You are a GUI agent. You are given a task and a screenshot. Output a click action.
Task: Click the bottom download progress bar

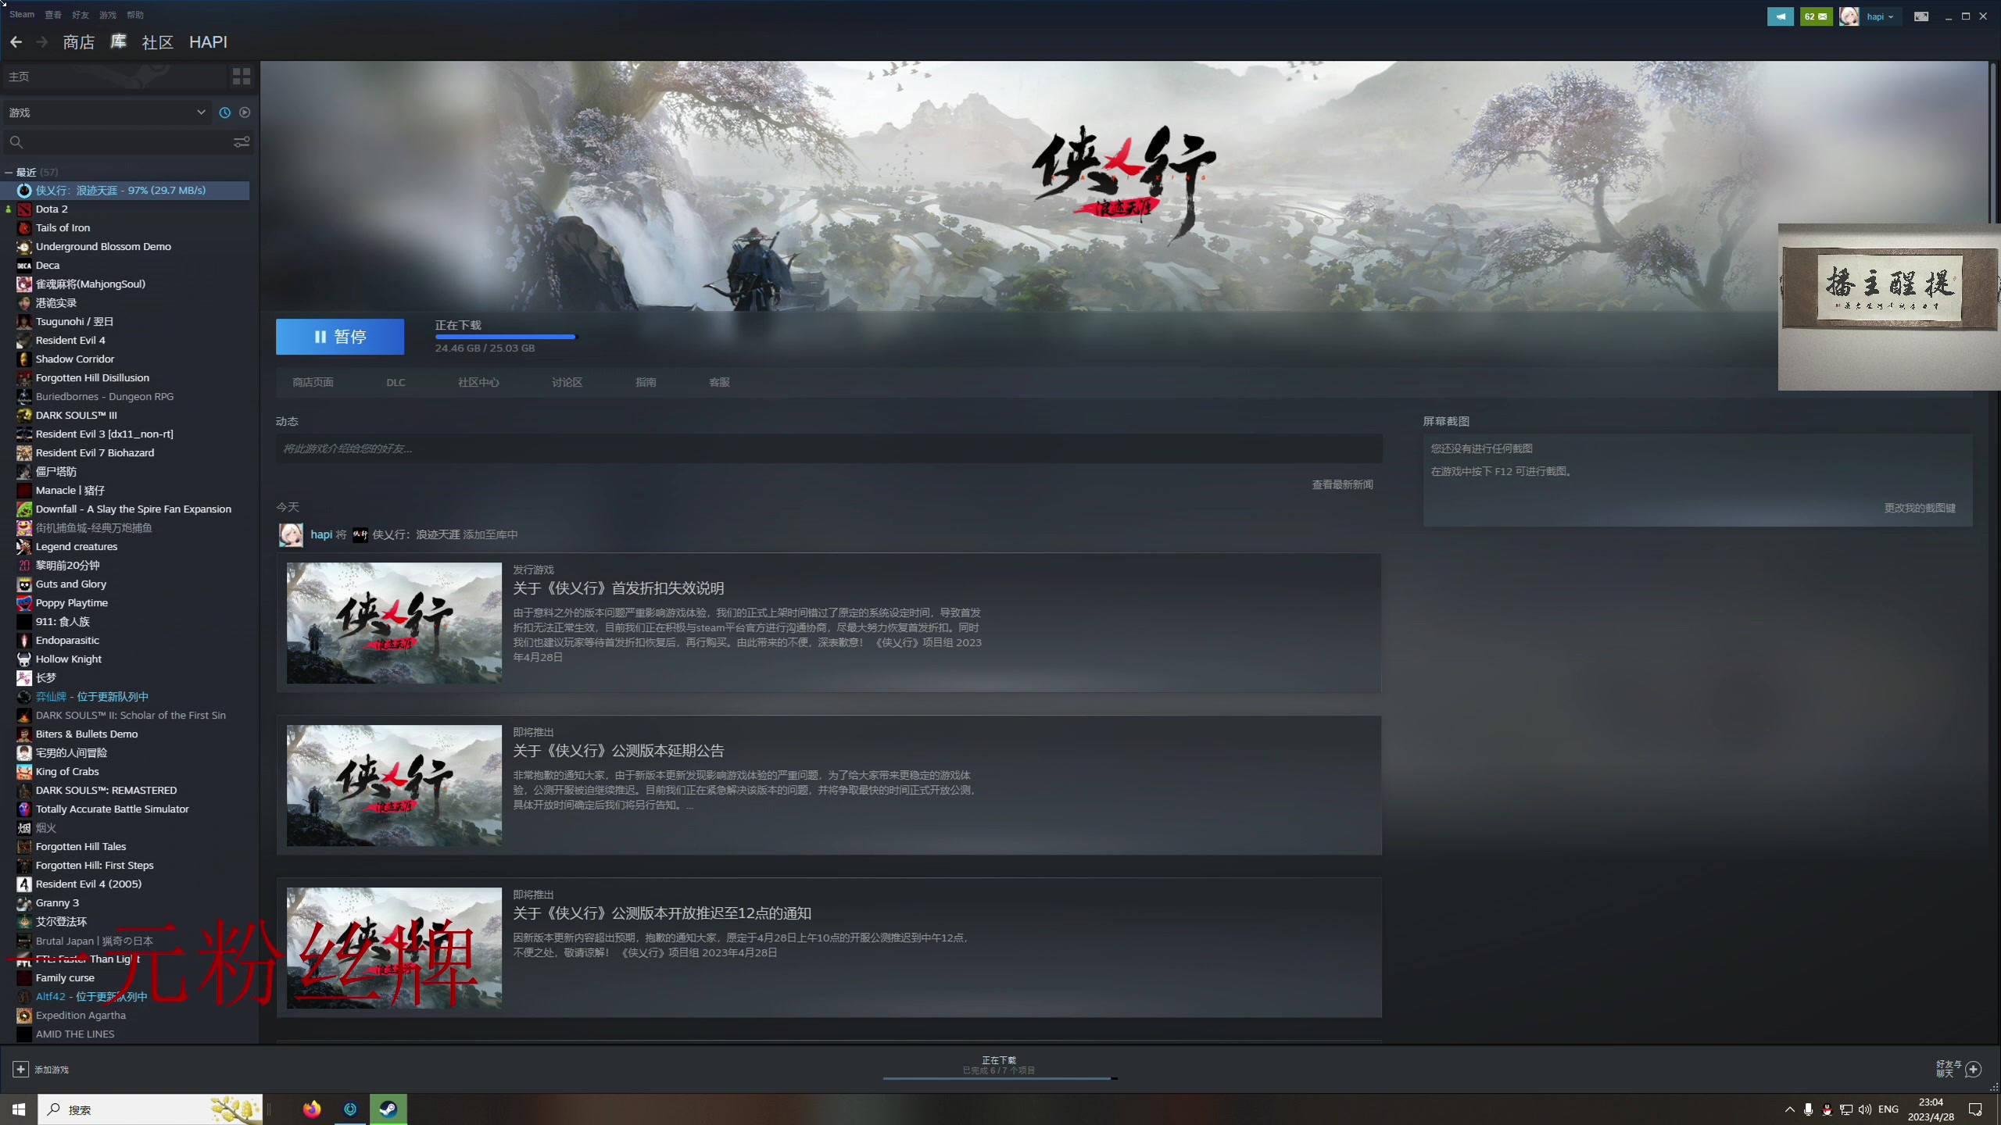999,1077
